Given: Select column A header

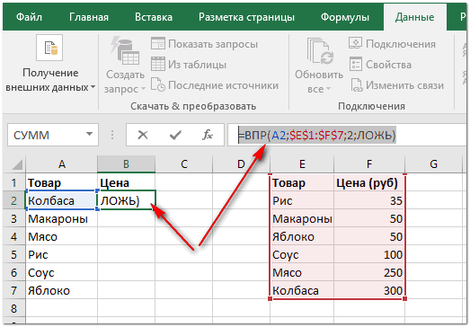Looking at the screenshot, I should point(61,164).
